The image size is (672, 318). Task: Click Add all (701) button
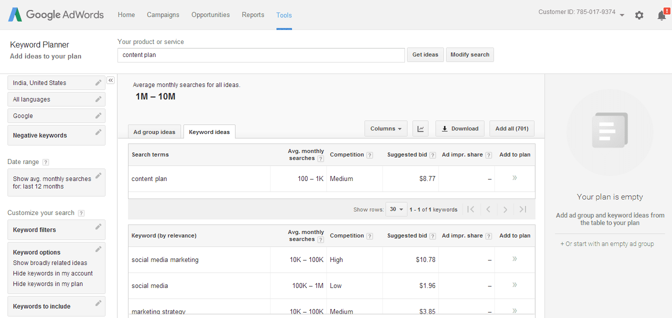[x=512, y=128]
